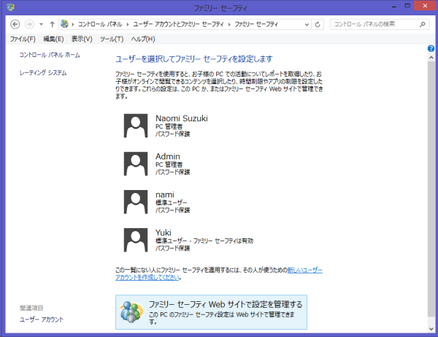Viewport: 438px width, 337px height.
Task: Click Yuki's 'ファミリー セーフティは有効' status text
Action: [x=223, y=241]
